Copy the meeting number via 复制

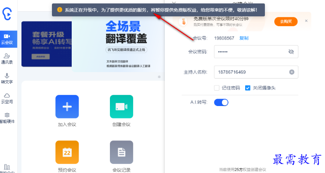click(x=244, y=38)
